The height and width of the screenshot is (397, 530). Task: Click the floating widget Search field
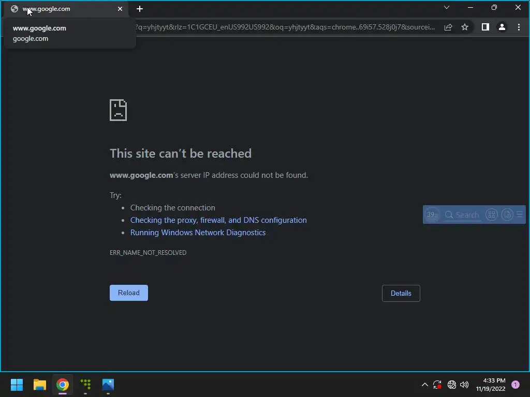click(x=462, y=215)
